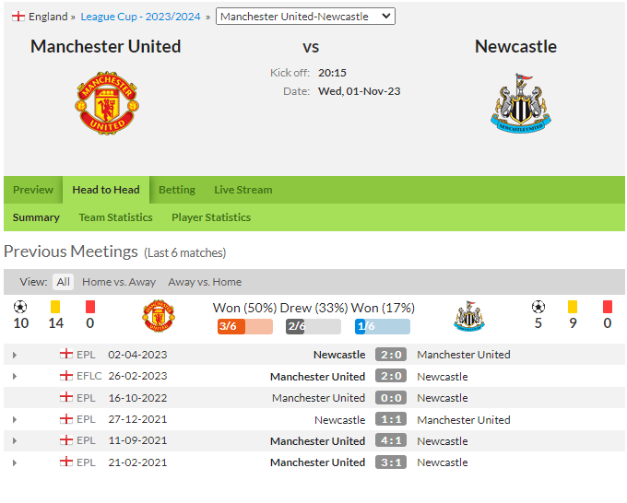
Task: Click Manchester United's goals football icon
Action: (x=20, y=307)
